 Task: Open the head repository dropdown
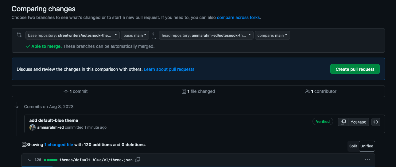point(206,35)
